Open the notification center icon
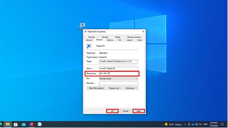 click(x=222, y=124)
